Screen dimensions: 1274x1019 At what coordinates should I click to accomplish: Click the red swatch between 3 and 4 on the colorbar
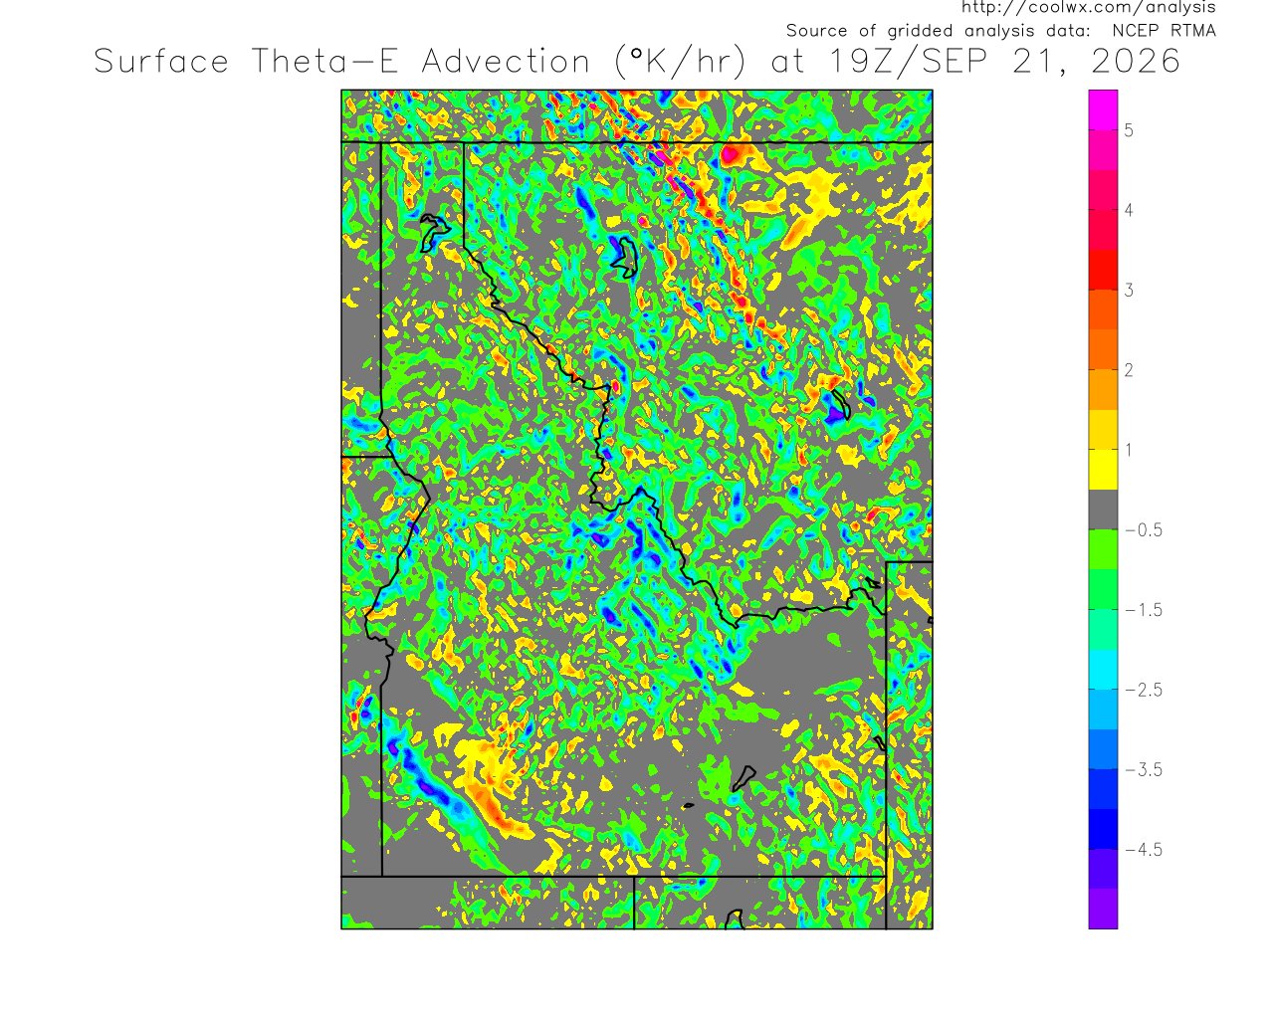pos(1103,269)
